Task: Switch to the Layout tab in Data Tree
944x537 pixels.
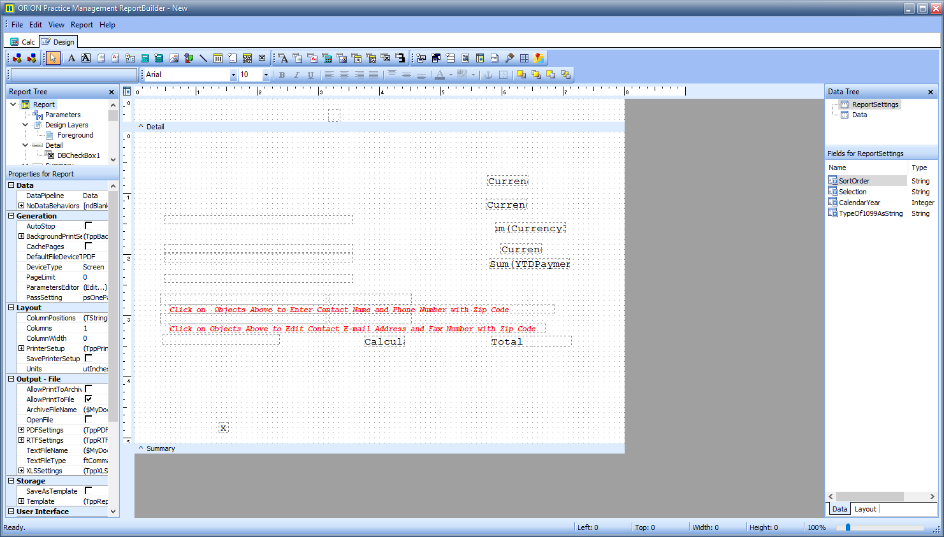Action: (865, 509)
